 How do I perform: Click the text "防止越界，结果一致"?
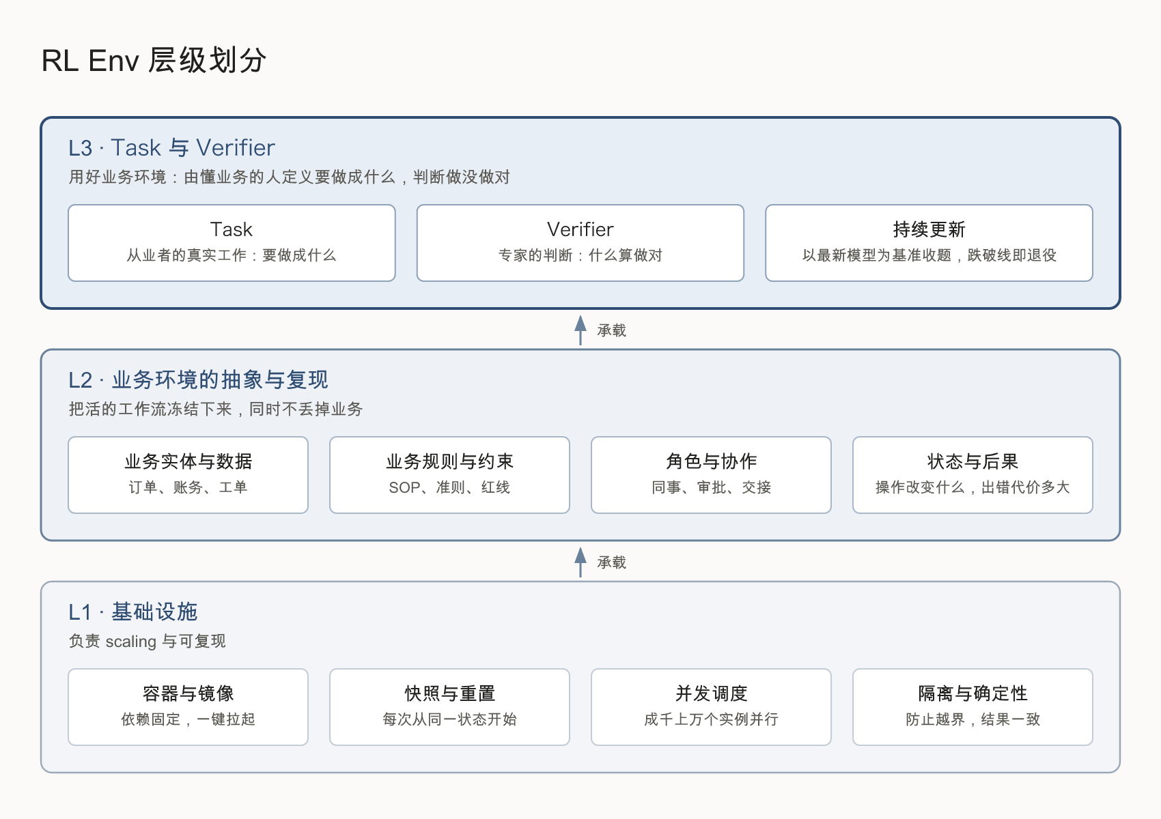point(973,719)
